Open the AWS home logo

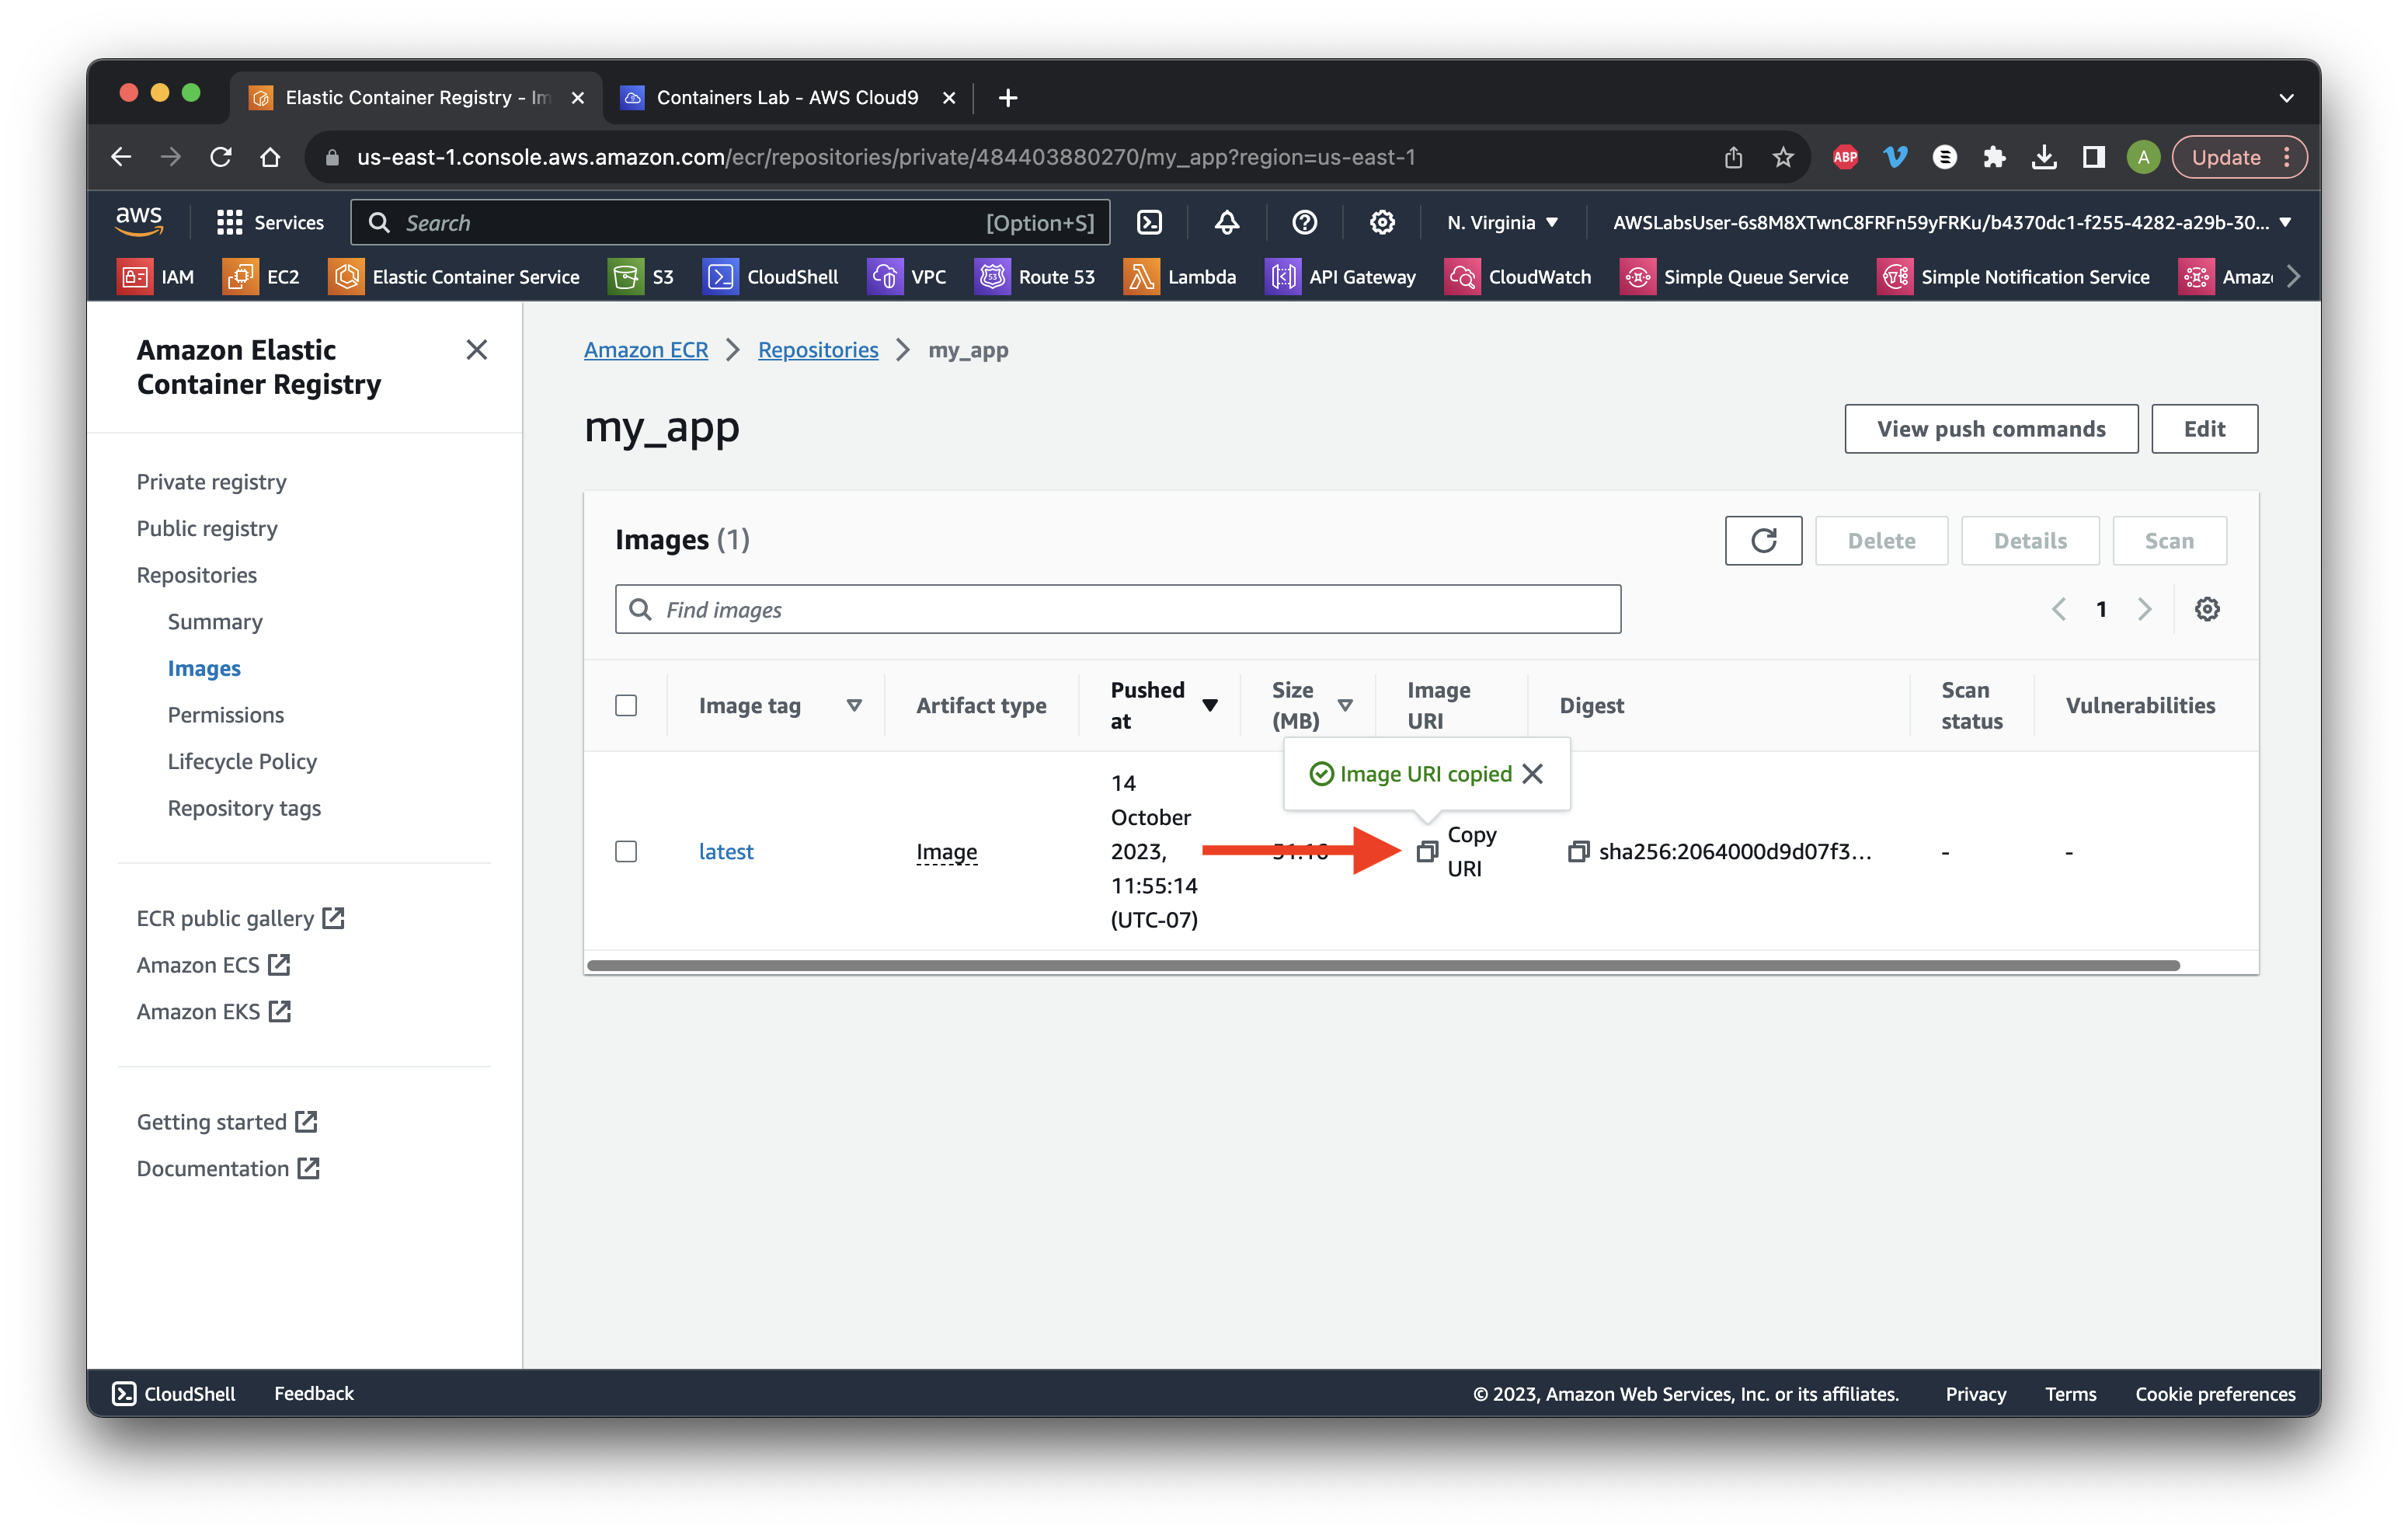point(138,221)
